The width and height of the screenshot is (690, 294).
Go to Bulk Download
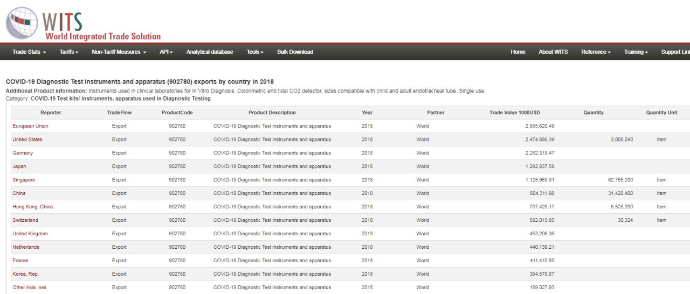point(295,52)
